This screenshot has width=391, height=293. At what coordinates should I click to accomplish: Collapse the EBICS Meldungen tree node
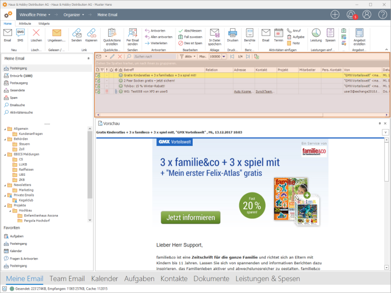click(x=5, y=155)
